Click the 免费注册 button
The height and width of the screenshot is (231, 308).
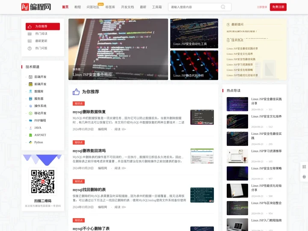tap(278, 7)
